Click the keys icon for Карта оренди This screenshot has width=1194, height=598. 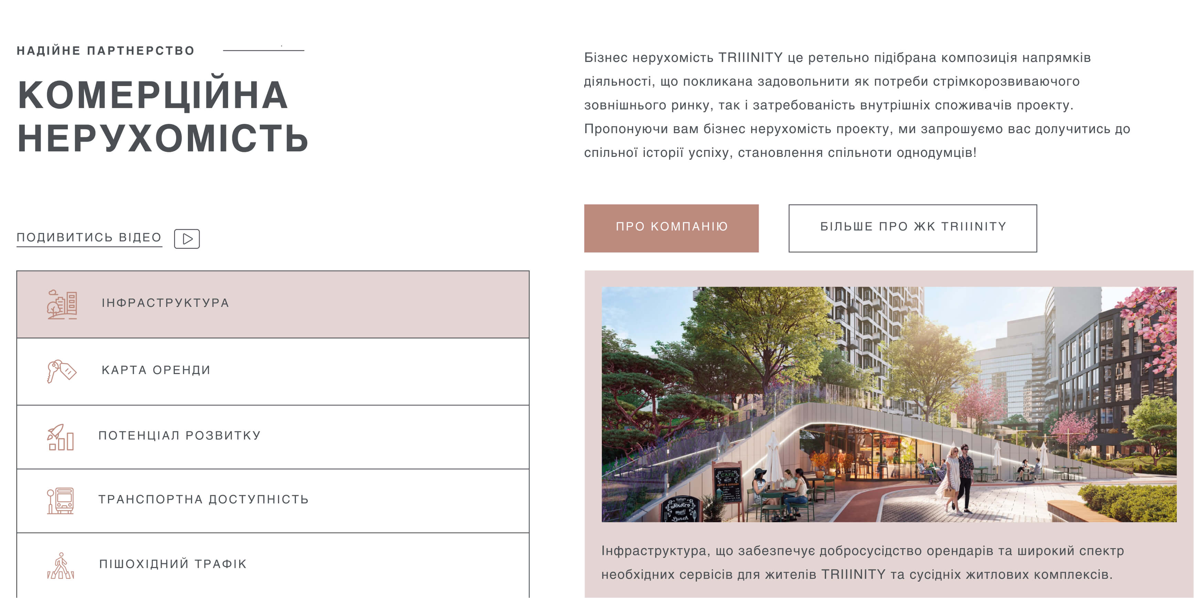pos(61,371)
